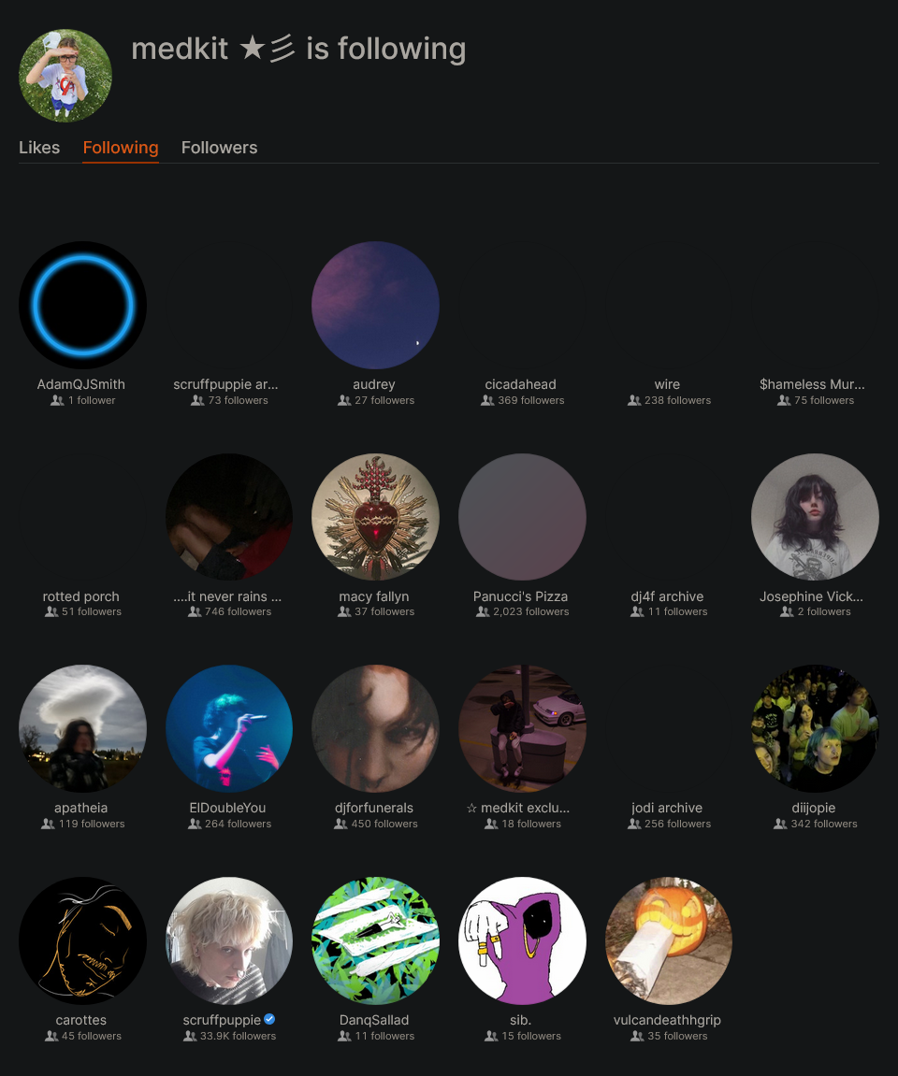
Task: Open medkit's profile avatar at top
Action: pyautogui.click(x=65, y=76)
